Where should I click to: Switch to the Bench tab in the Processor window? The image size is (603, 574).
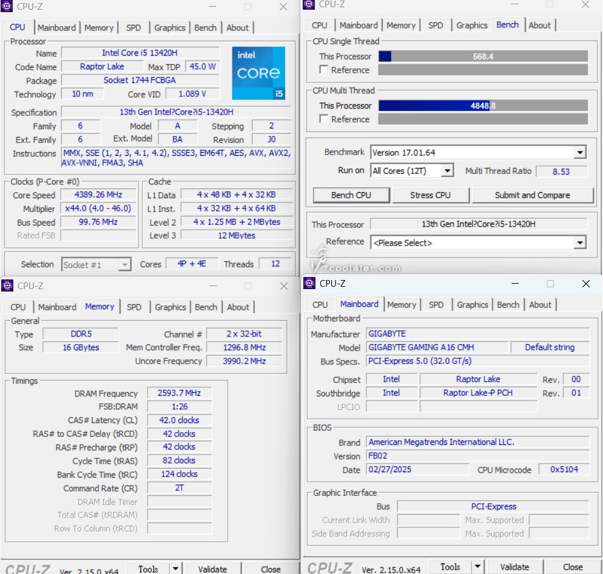(205, 28)
